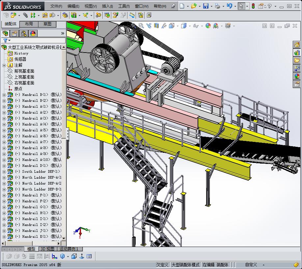Click the Edit Appearance color ball in view toolbar
Image resolution: width=302 pixels, height=269 pixels.
click(x=208, y=26)
